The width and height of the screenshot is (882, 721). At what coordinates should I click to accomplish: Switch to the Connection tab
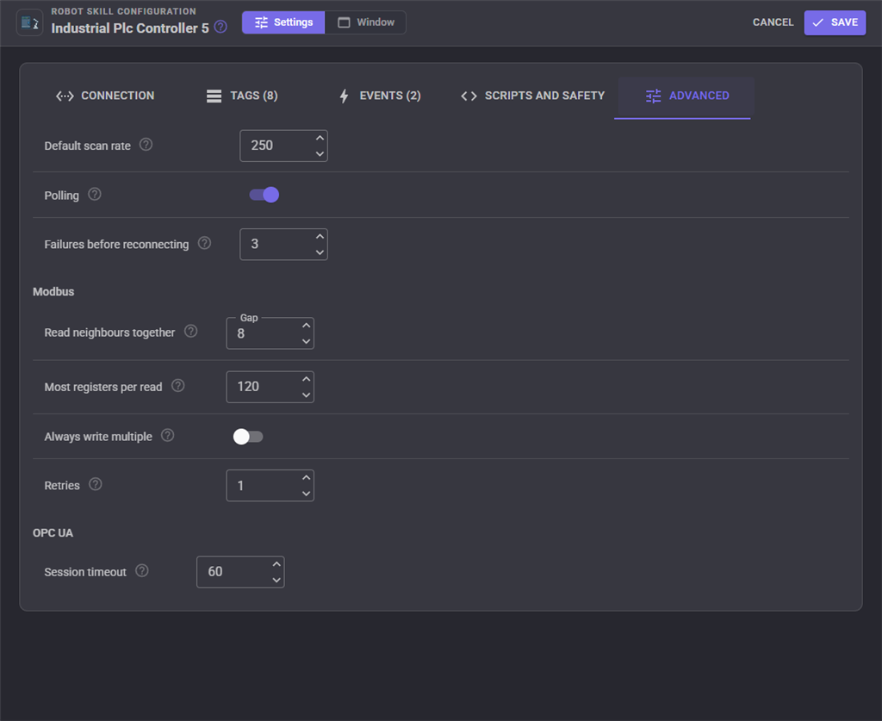coord(105,96)
